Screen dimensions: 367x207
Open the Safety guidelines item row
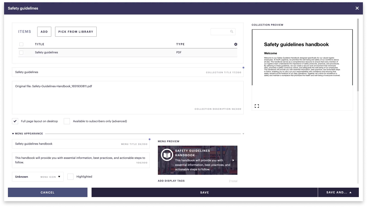pyautogui.click(x=128, y=52)
